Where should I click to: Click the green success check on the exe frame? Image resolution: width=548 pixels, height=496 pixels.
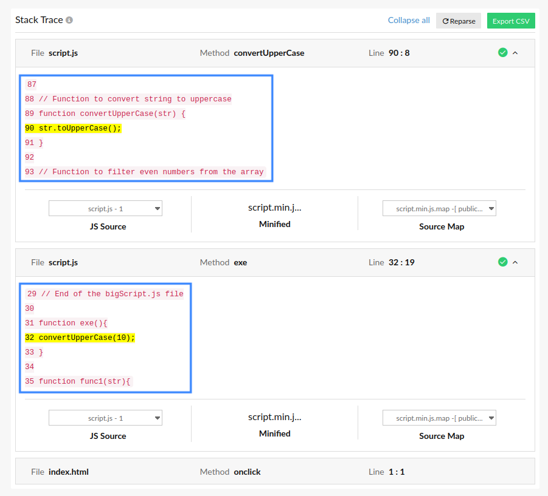point(503,262)
